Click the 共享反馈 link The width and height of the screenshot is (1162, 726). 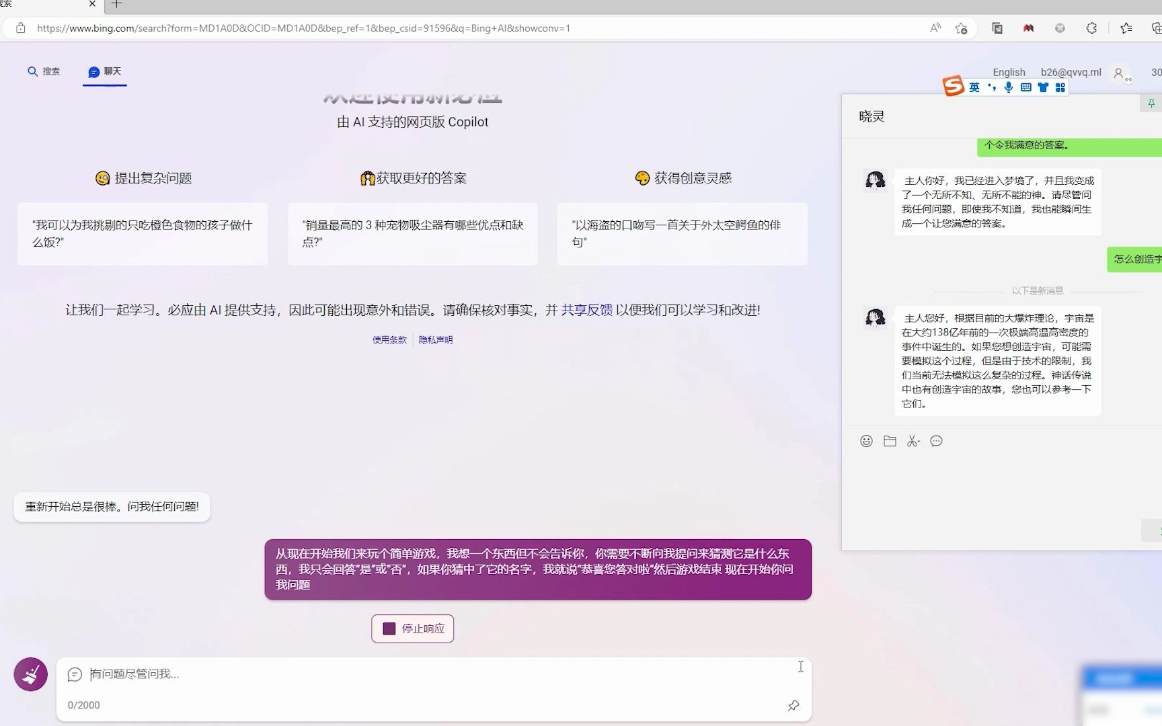(587, 310)
